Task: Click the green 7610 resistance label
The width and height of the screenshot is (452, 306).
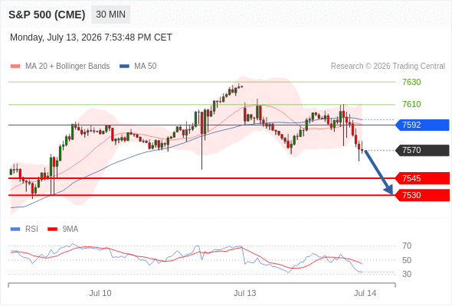Action: click(x=411, y=104)
